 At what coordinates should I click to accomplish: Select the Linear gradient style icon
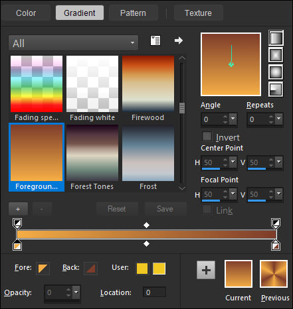276,38
